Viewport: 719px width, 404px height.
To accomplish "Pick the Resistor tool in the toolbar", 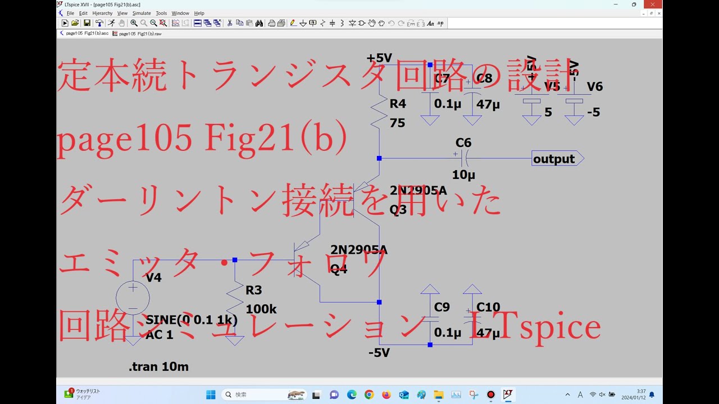I will click(323, 23).
